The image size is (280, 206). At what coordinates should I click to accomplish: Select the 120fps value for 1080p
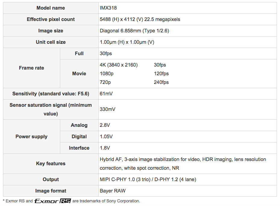[x=161, y=73]
